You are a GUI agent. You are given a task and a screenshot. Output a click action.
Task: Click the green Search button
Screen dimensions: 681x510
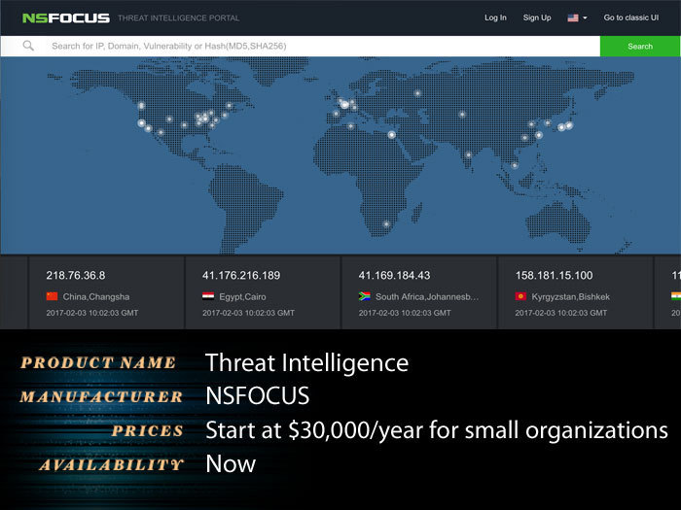pyautogui.click(x=640, y=46)
